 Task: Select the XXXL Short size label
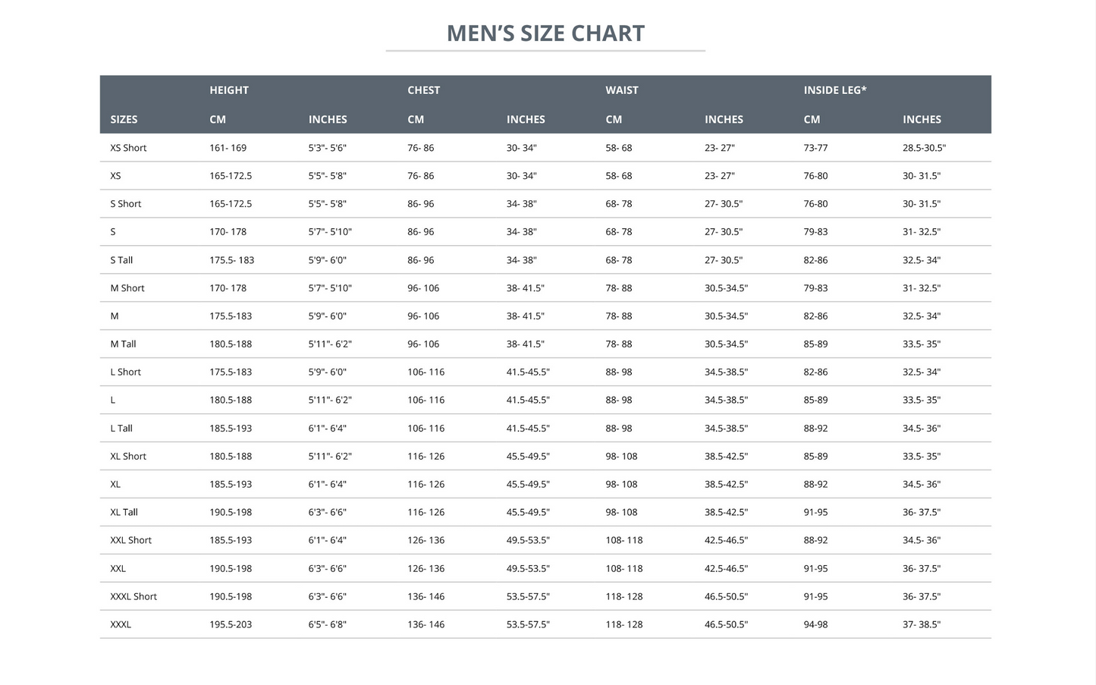tap(133, 597)
